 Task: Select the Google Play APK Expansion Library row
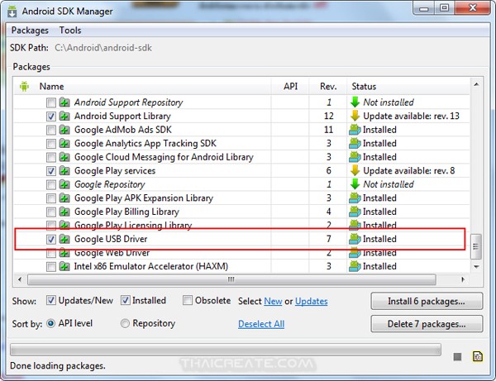(242, 198)
